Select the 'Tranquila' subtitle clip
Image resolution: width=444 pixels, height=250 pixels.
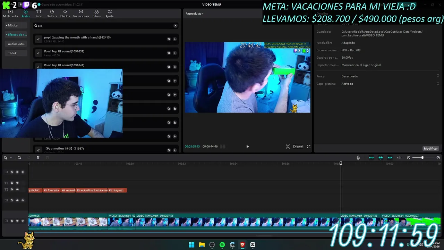click(x=52, y=190)
